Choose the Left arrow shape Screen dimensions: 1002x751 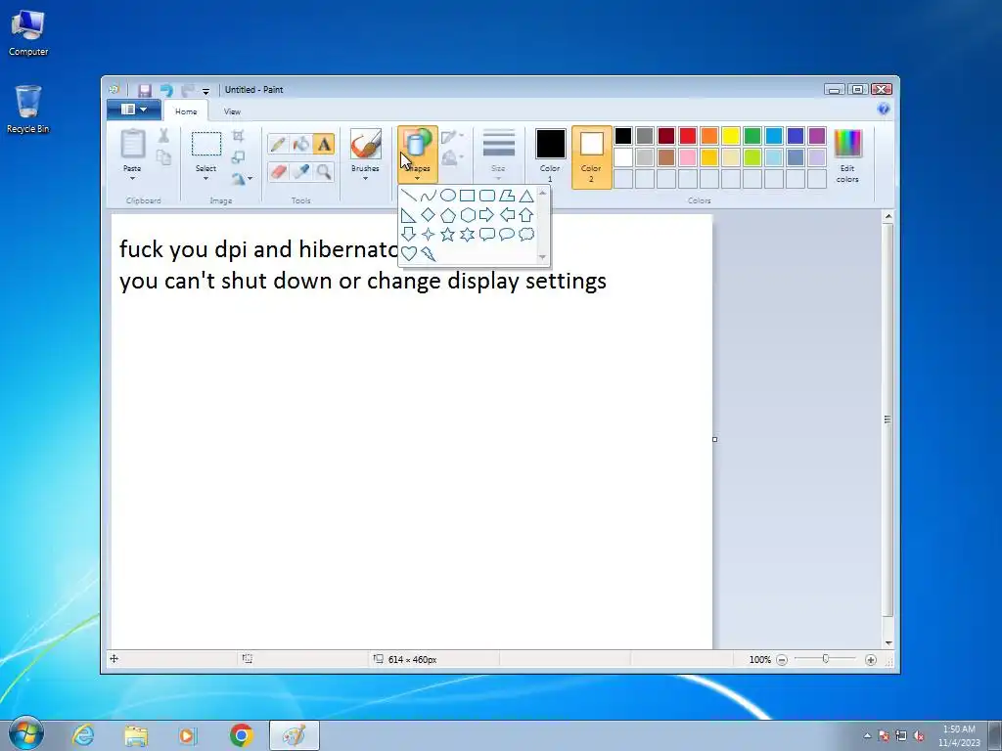click(507, 215)
